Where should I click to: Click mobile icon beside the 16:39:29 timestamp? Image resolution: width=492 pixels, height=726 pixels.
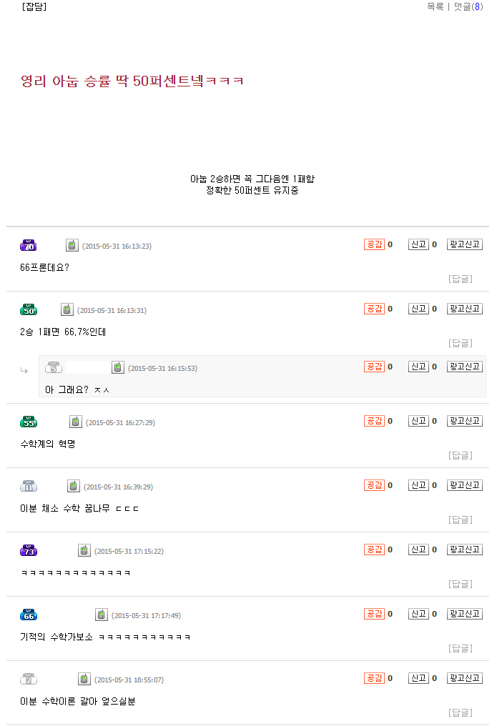tap(74, 487)
